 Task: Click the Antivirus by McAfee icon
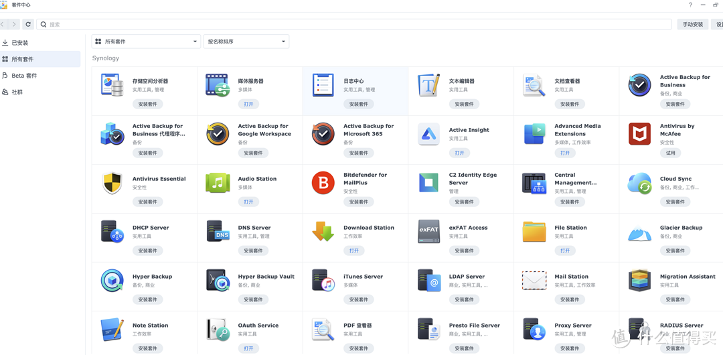click(x=639, y=134)
